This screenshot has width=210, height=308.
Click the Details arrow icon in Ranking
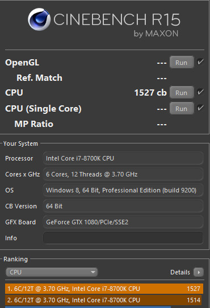(199, 272)
